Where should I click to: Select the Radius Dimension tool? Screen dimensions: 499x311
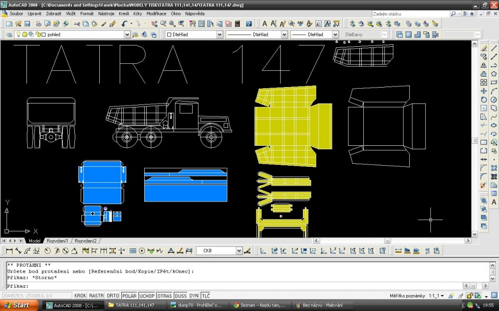[47, 251]
